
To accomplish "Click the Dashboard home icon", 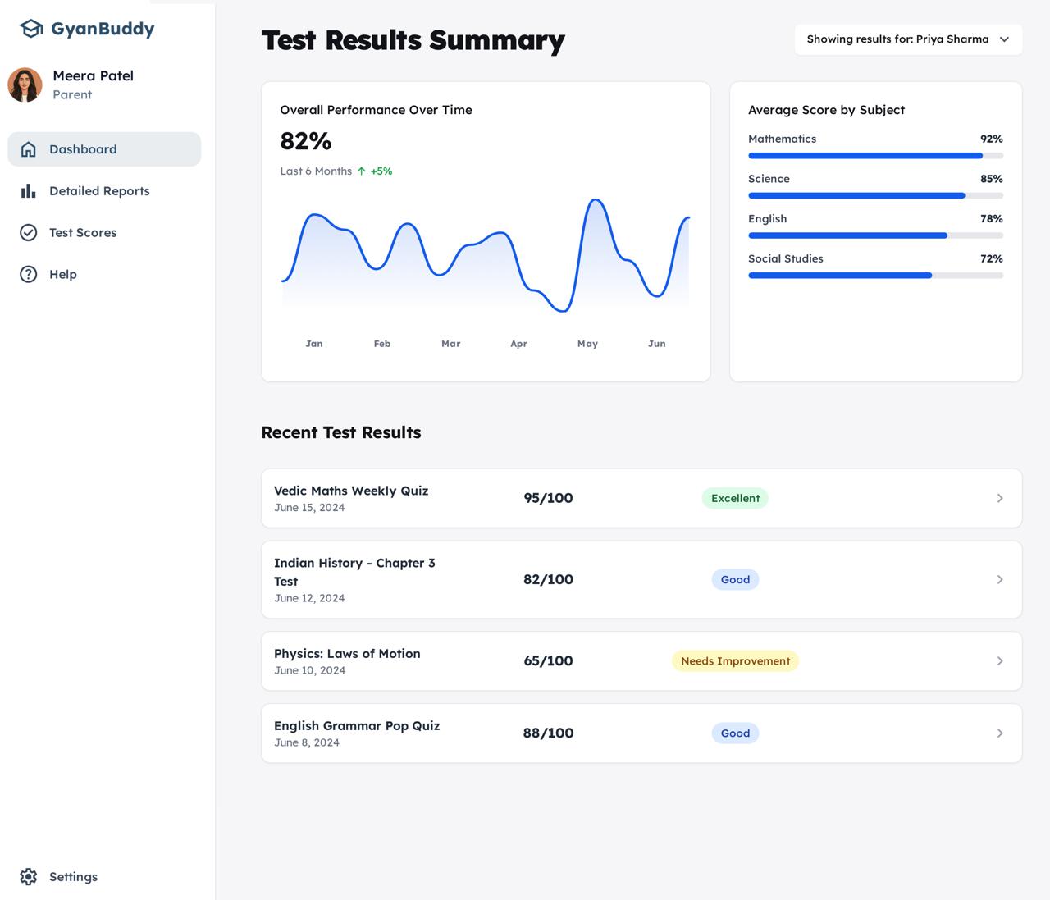I will click(29, 149).
